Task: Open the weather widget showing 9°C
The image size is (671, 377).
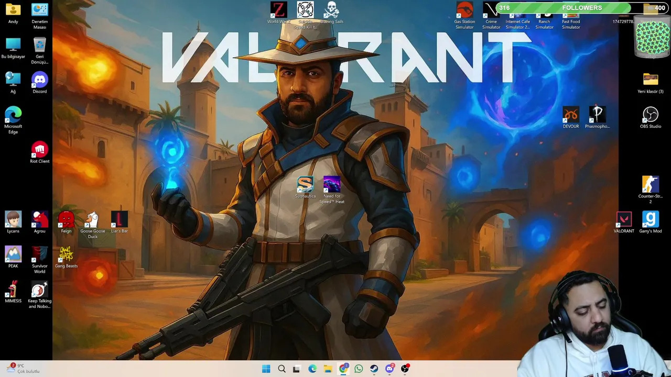Action: point(24,369)
